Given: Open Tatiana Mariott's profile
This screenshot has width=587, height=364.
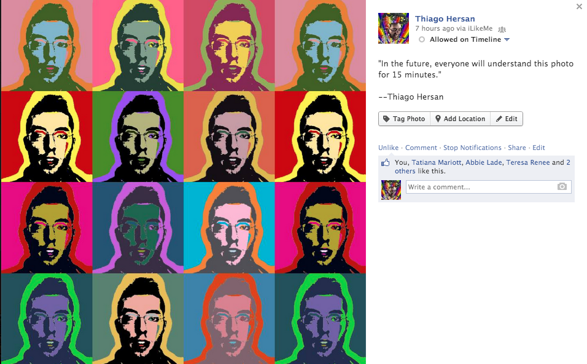Looking at the screenshot, I should click(437, 162).
